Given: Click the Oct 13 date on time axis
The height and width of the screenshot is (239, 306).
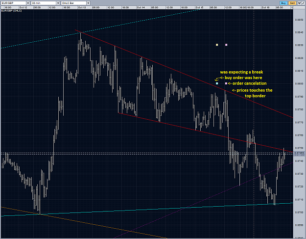Looking at the screenshot, I should pyautogui.click(x=82, y=7).
